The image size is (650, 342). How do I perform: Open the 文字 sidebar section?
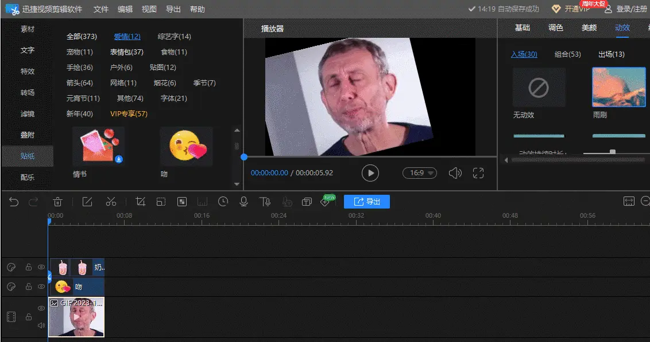pos(28,50)
